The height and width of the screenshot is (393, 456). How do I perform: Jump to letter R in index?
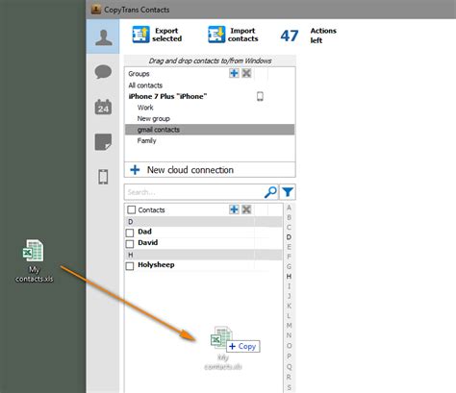click(x=289, y=377)
